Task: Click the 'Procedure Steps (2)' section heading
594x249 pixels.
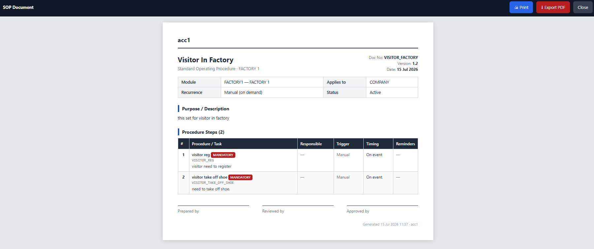Action: coord(203,132)
